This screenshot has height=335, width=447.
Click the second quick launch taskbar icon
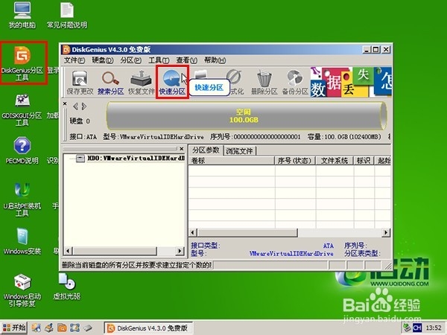pos(49,328)
